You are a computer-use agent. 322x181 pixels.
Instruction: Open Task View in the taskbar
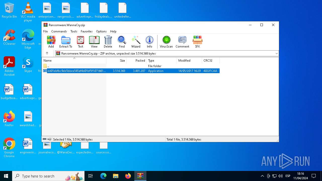(x=91, y=176)
